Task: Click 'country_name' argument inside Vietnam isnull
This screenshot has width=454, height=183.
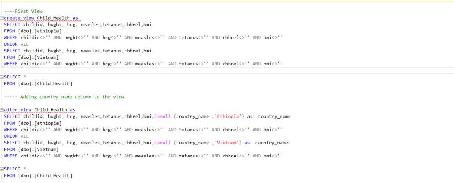Action: (x=193, y=143)
